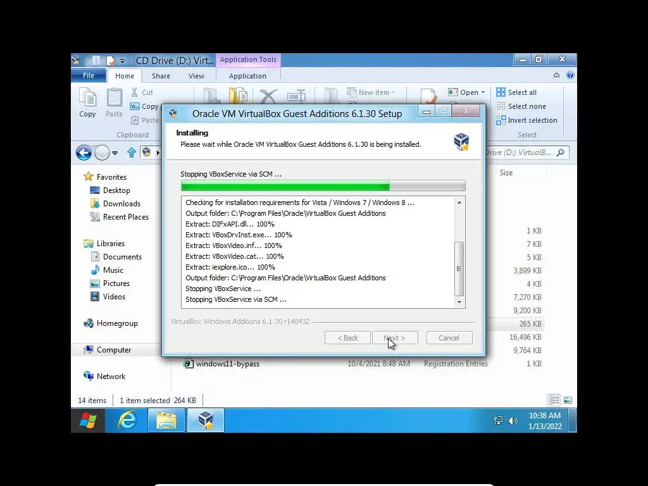
Task: Select the Application ribbon tab
Action: coord(247,76)
